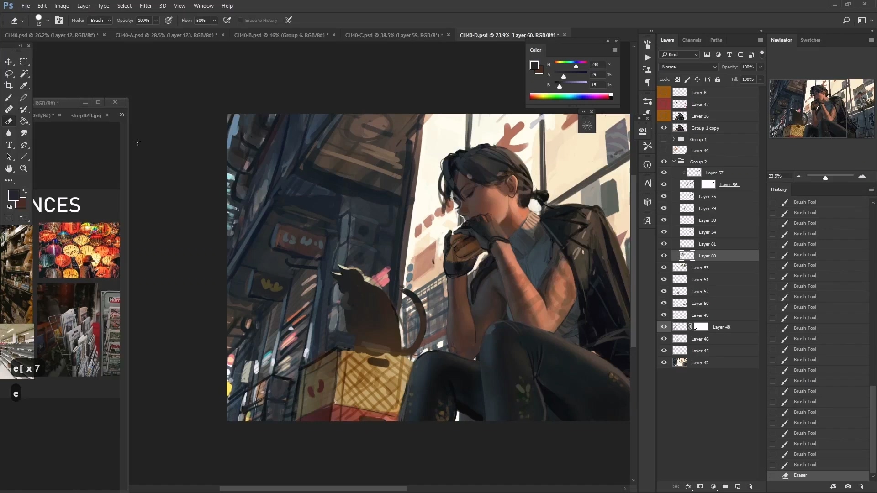Viewport: 877px width, 493px height.
Task: Select the Lasso tool in toolbar
Action: [x=9, y=73]
